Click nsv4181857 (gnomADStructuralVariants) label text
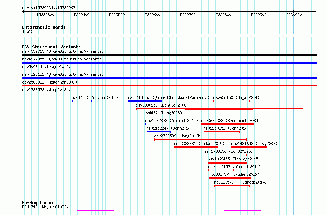 coord(169,97)
